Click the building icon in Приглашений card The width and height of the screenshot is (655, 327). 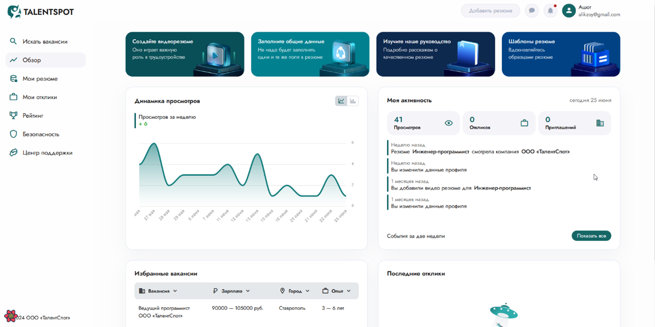pyautogui.click(x=600, y=123)
